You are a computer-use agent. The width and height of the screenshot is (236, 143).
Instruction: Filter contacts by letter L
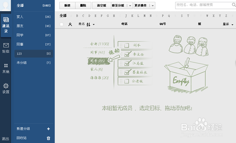138,16
